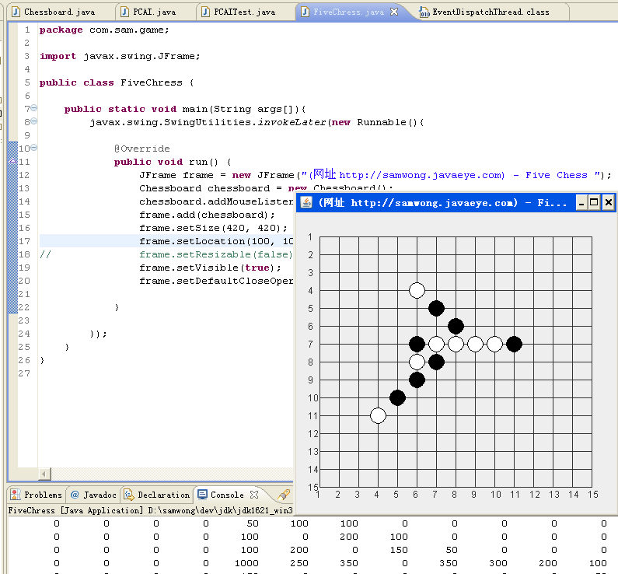Switch to the Chessboard.java tab
The image size is (618, 574).
tap(58, 12)
